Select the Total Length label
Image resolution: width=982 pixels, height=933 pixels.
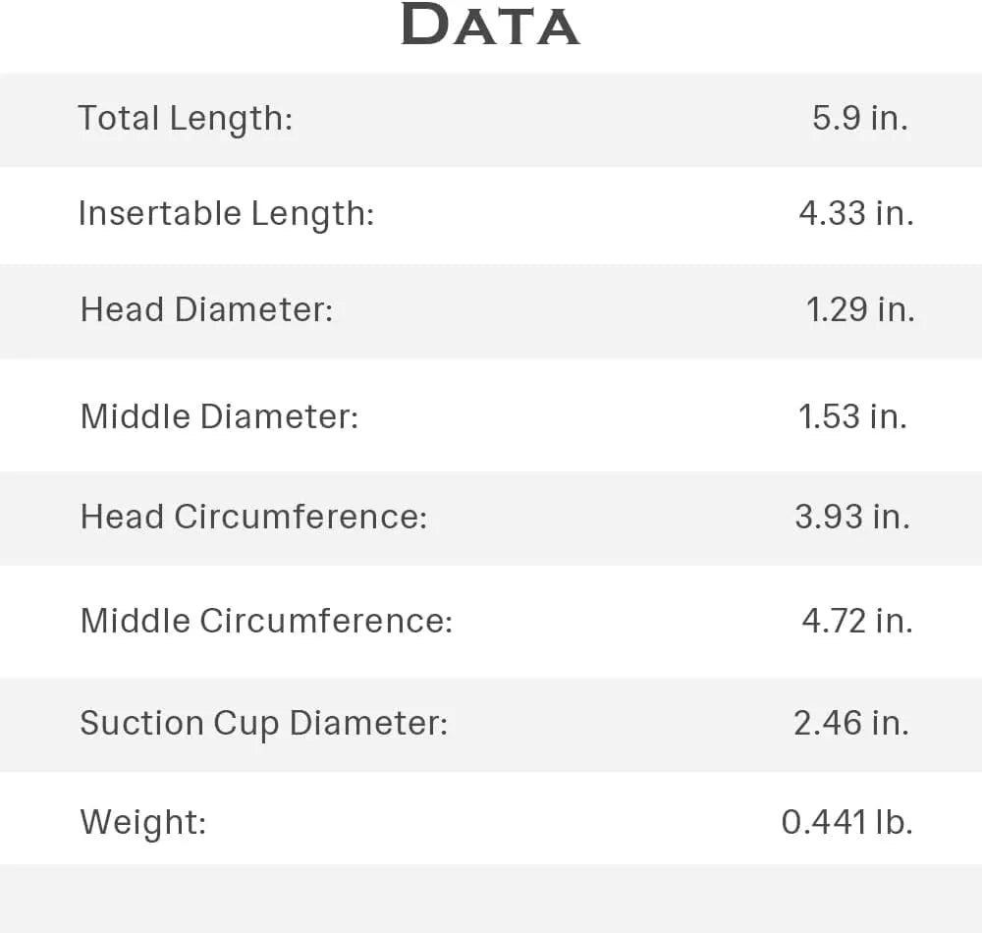click(x=186, y=119)
